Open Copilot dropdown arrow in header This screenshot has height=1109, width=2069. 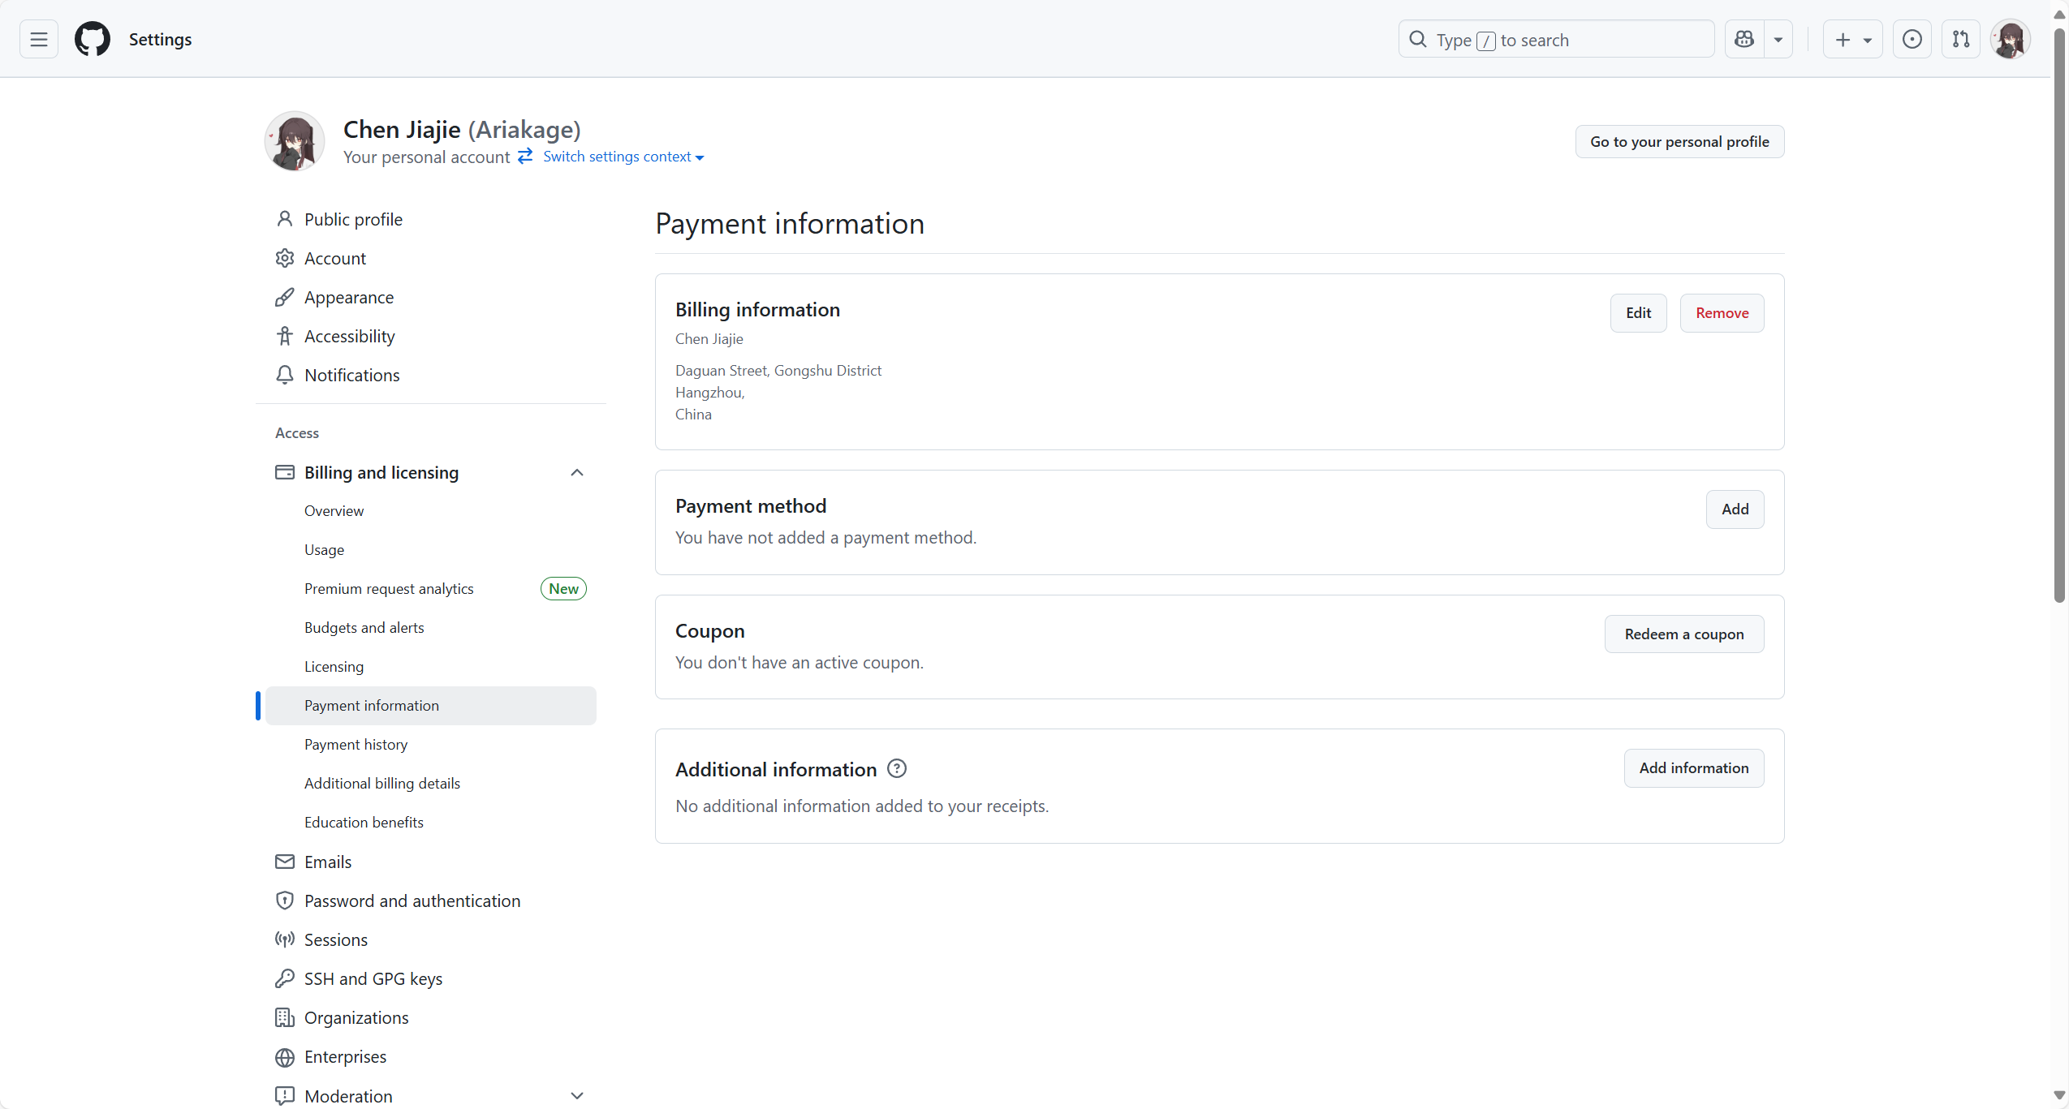coord(1778,39)
